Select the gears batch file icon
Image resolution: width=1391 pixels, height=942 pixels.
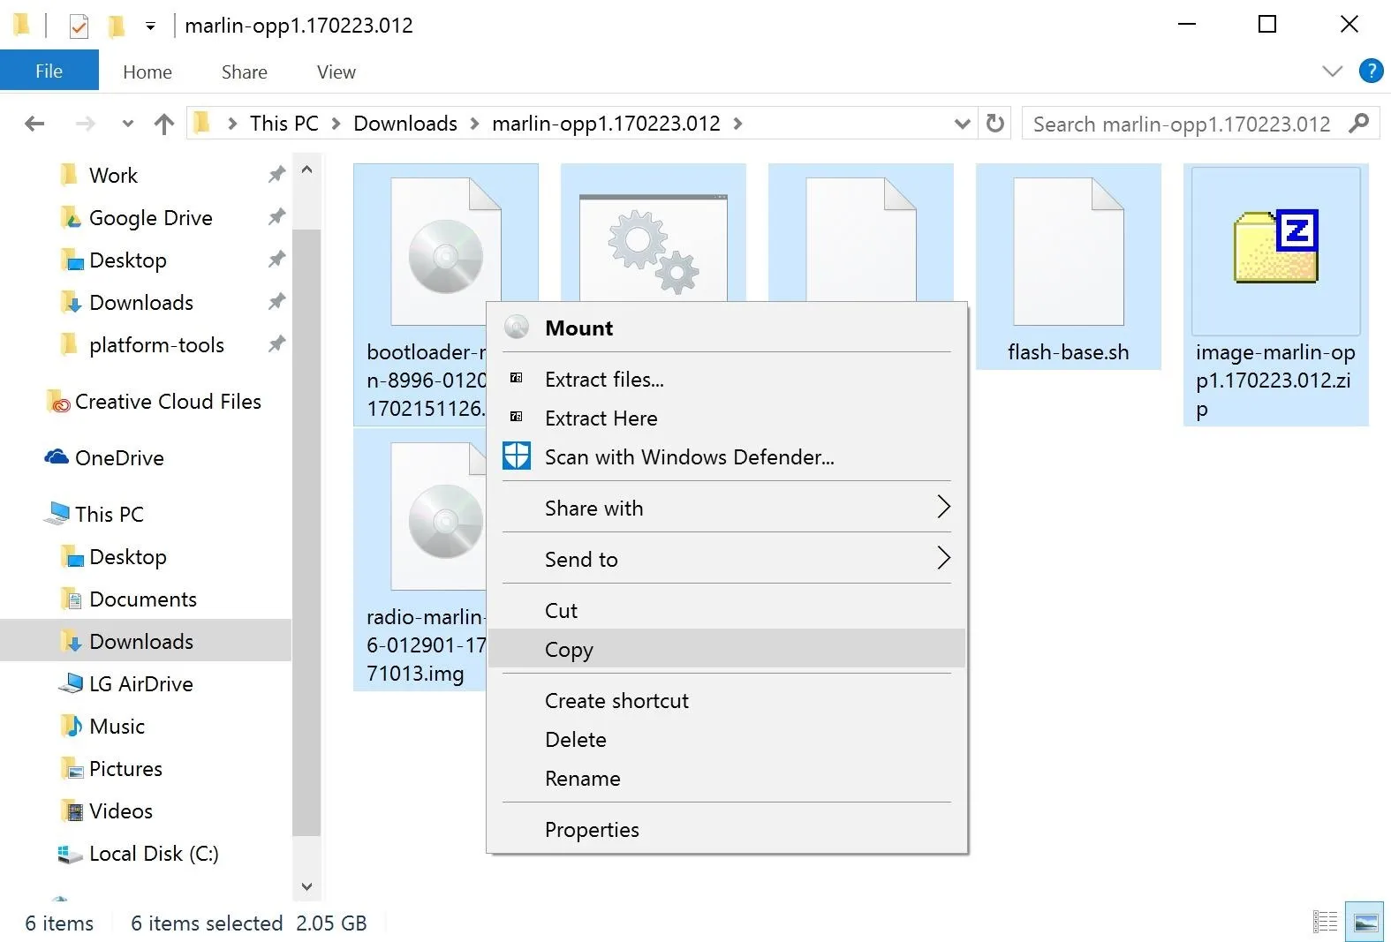654,247
